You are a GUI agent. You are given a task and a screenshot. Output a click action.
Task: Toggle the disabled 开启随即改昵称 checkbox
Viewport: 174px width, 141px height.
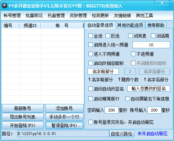[133, 63]
